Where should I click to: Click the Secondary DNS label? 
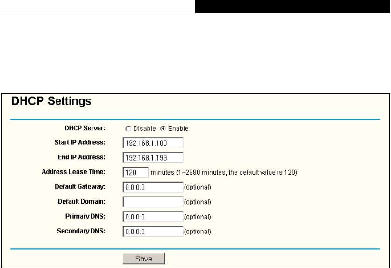pos(81,231)
